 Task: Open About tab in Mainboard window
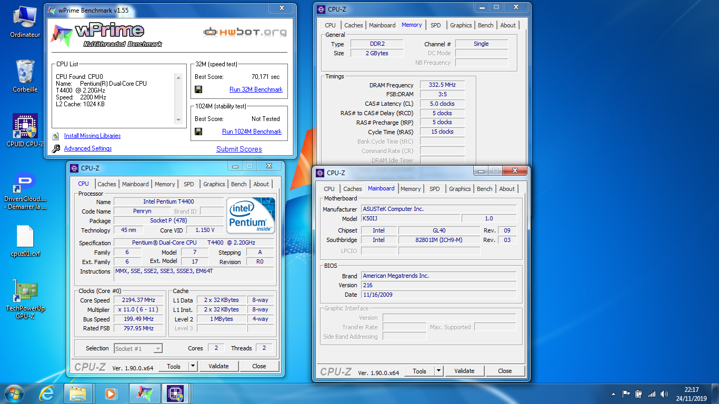click(x=507, y=189)
